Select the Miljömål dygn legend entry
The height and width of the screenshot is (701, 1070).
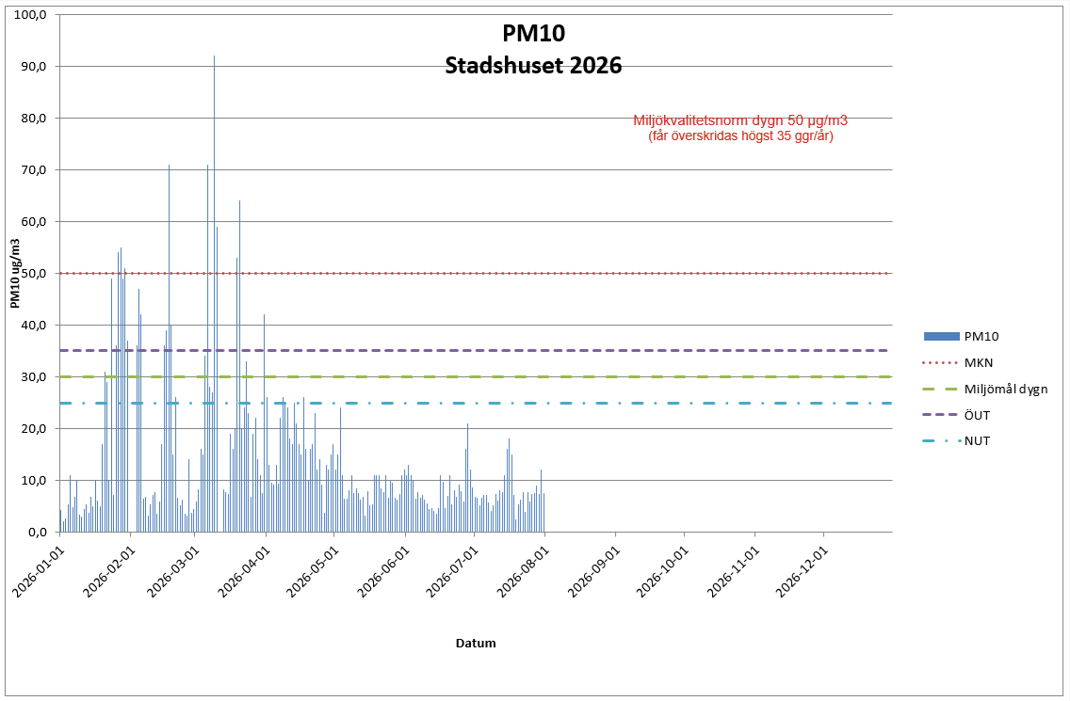984,390
